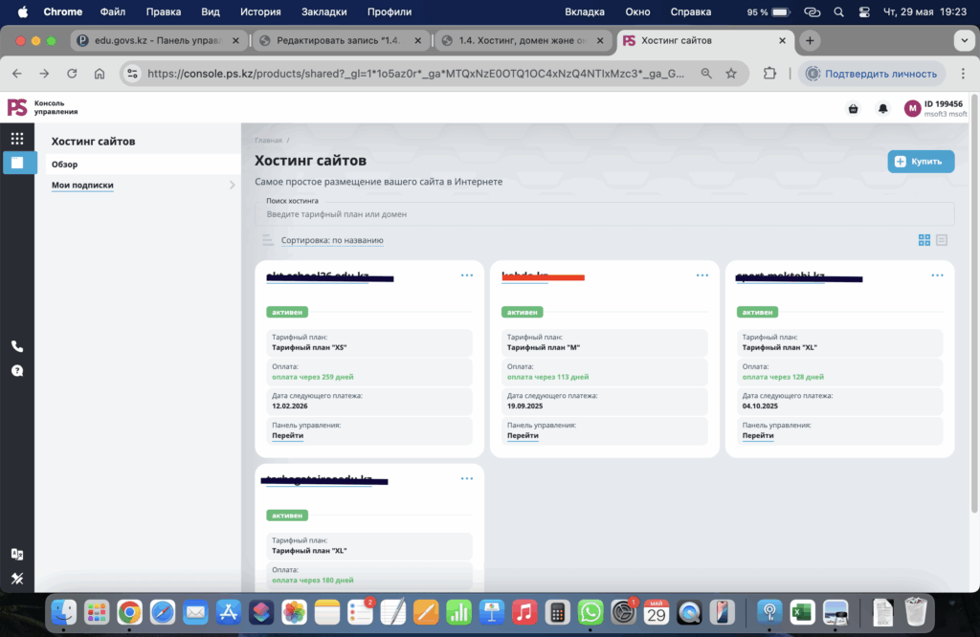The image size is (980, 637).
Task: Select Обзор in the sidebar
Action: click(65, 165)
